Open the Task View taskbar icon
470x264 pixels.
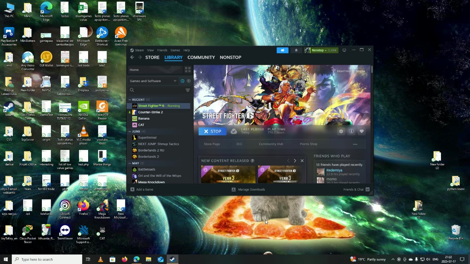[x=88, y=259]
